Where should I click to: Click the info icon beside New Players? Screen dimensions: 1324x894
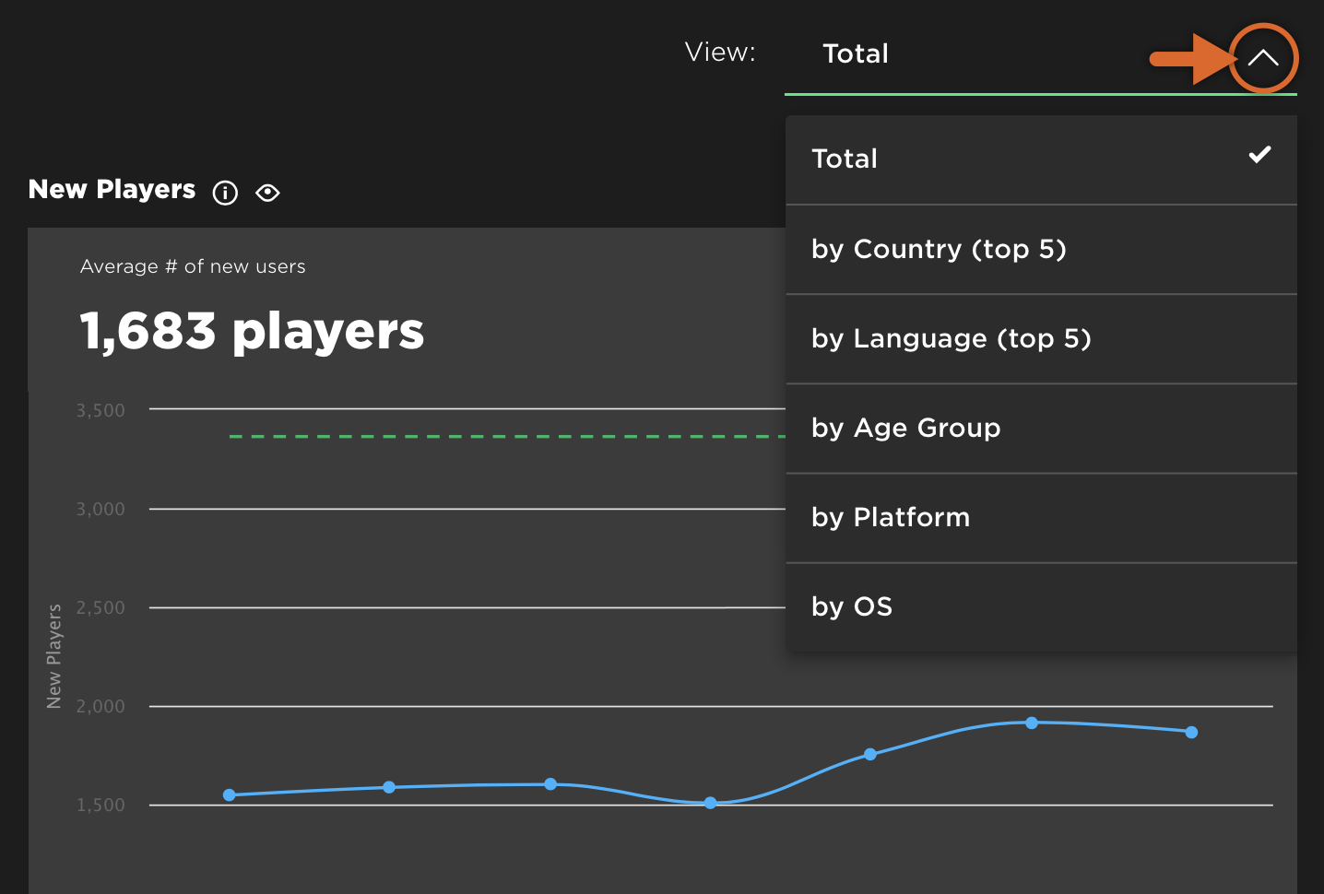(x=225, y=193)
